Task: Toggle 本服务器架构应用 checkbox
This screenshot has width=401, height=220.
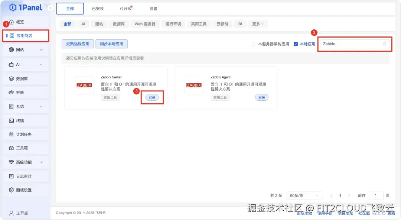Action: pos(254,44)
